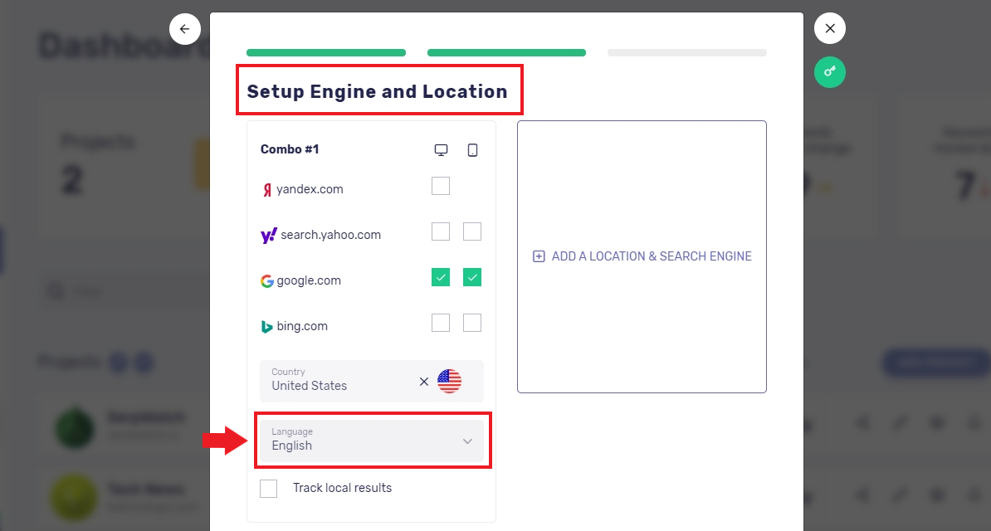
Task: Enable the Track local results option
Action: coord(268,488)
